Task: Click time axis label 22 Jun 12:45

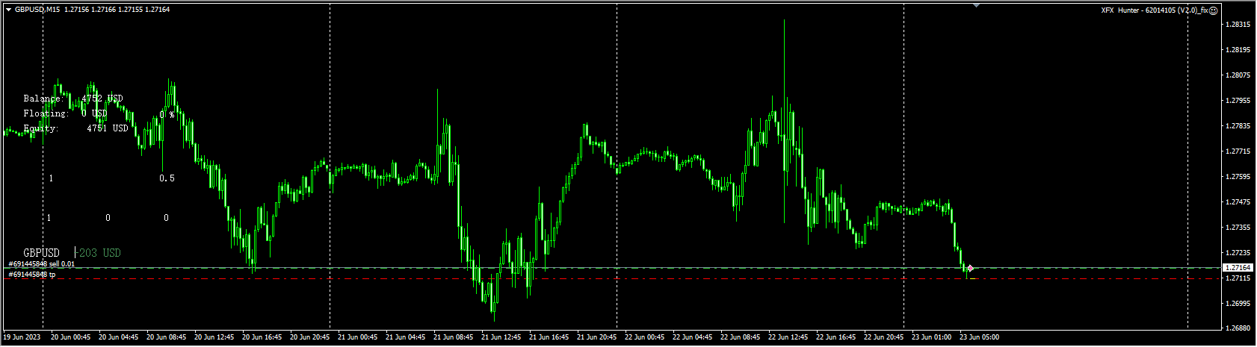Action: 788,337
